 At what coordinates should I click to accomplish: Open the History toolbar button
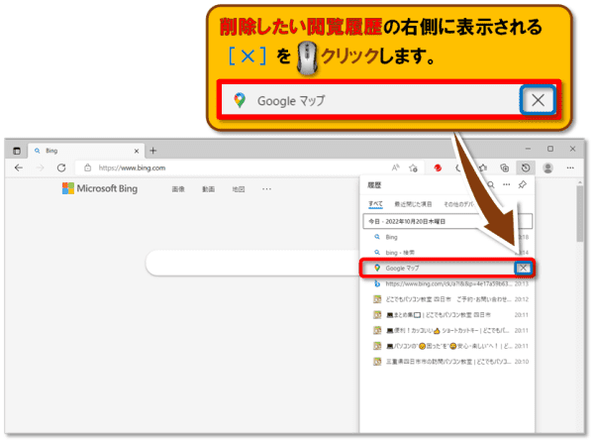point(526,167)
